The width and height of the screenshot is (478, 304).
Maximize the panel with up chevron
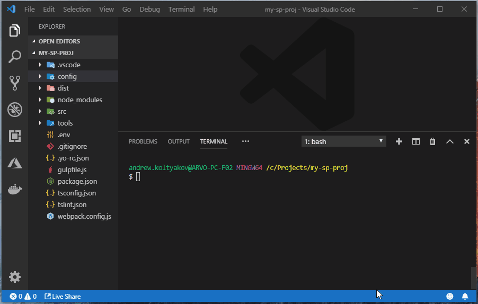(x=450, y=141)
